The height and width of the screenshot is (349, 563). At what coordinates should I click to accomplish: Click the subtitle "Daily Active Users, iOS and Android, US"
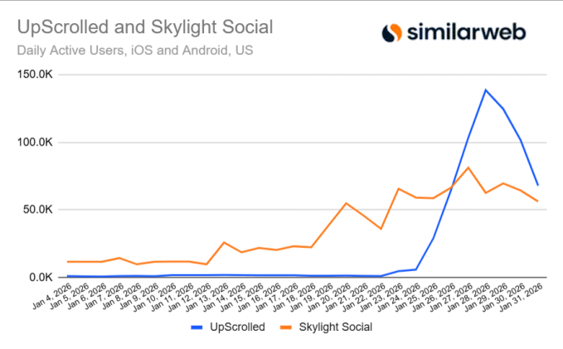pyautogui.click(x=135, y=50)
